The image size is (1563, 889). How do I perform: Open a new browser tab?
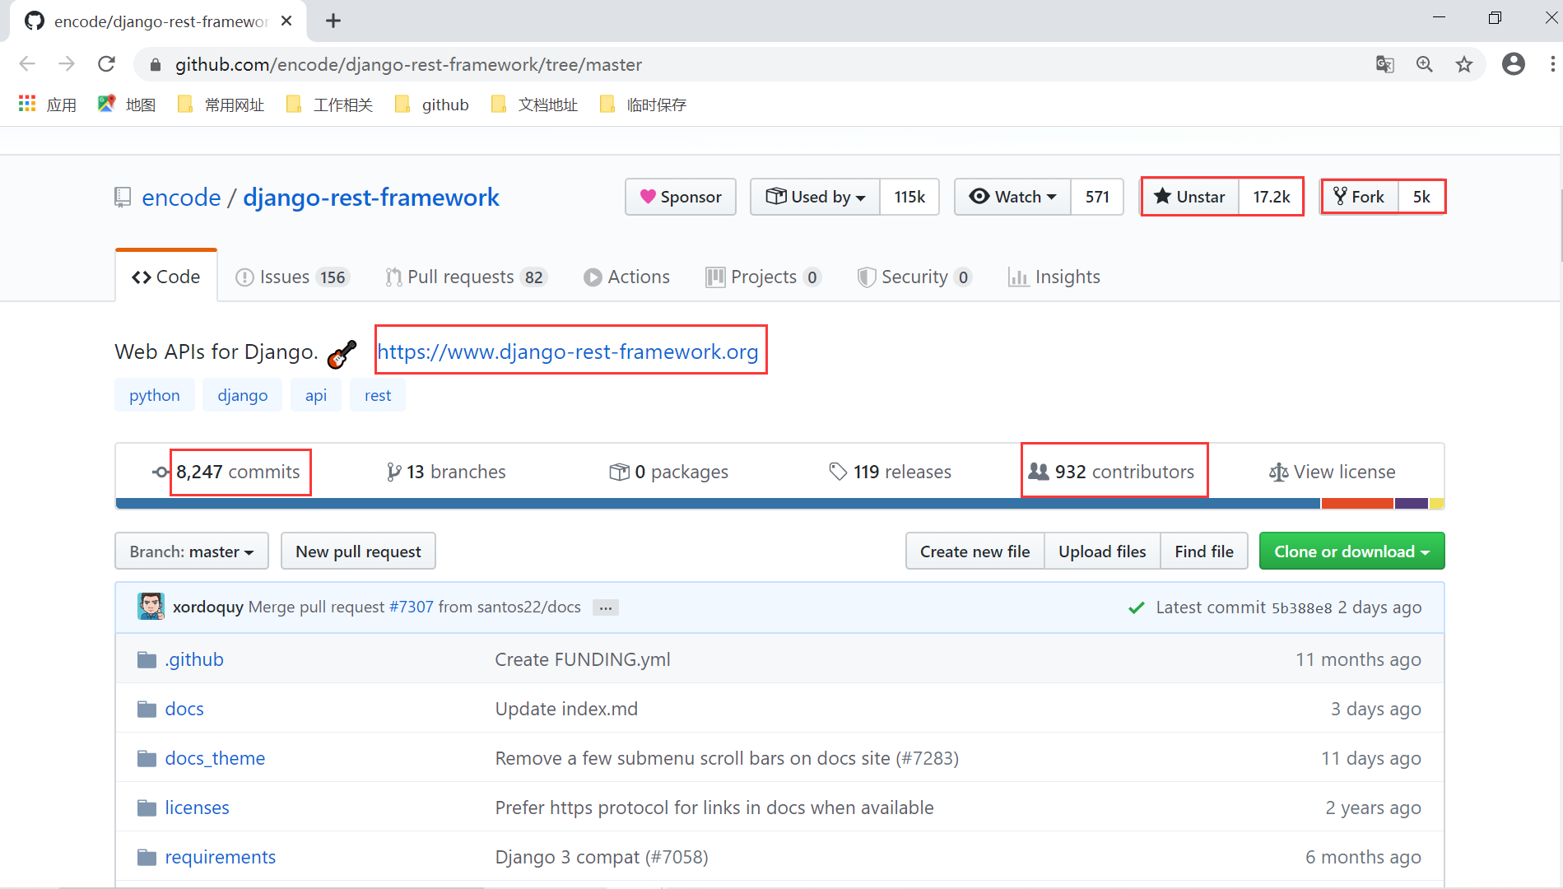click(x=333, y=21)
